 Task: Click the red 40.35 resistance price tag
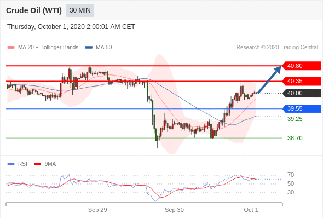coord(302,81)
